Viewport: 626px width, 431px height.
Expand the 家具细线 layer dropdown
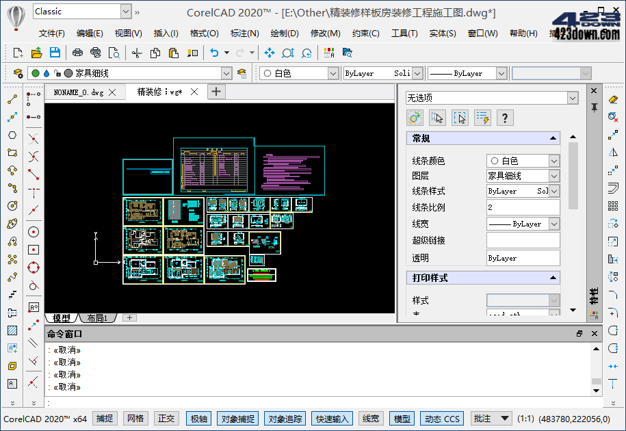coord(225,73)
